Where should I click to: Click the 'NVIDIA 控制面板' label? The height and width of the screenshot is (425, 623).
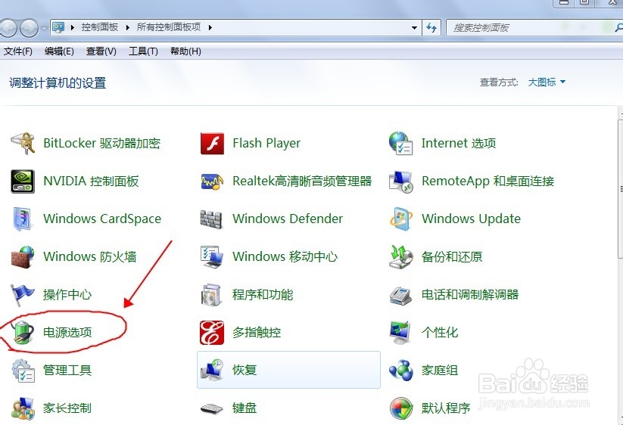(x=91, y=181)
